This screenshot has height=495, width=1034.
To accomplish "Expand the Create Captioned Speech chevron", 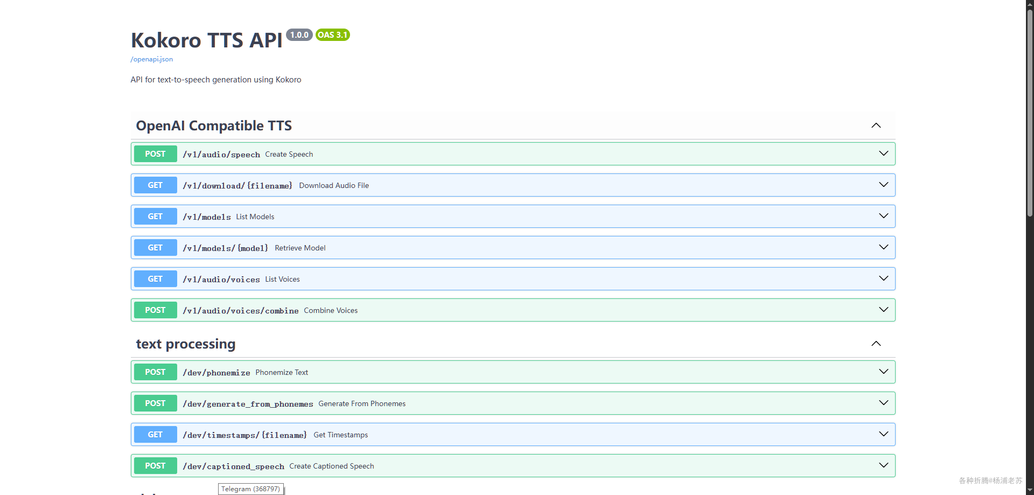I will (884, 465).
